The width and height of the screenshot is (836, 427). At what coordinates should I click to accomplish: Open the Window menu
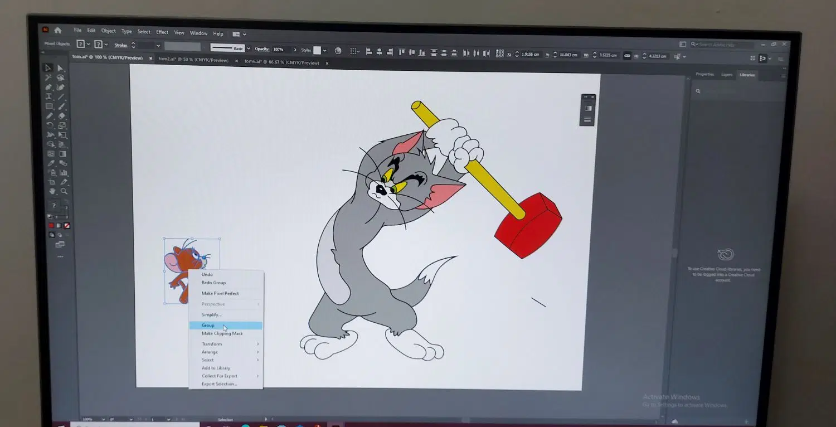(198, 33)
